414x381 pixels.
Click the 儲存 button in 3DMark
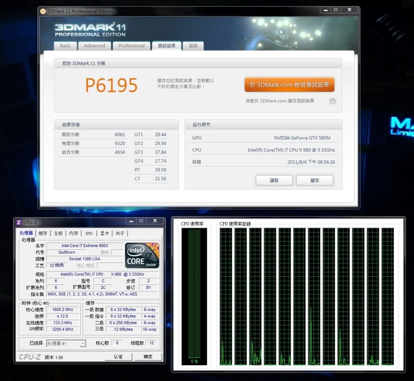[314, 180]
